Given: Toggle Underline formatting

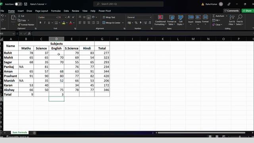Looking at the screenshot, I should click(x=49, y=23).
